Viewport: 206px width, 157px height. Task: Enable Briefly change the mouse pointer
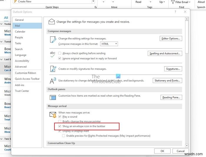click(60, 121)
